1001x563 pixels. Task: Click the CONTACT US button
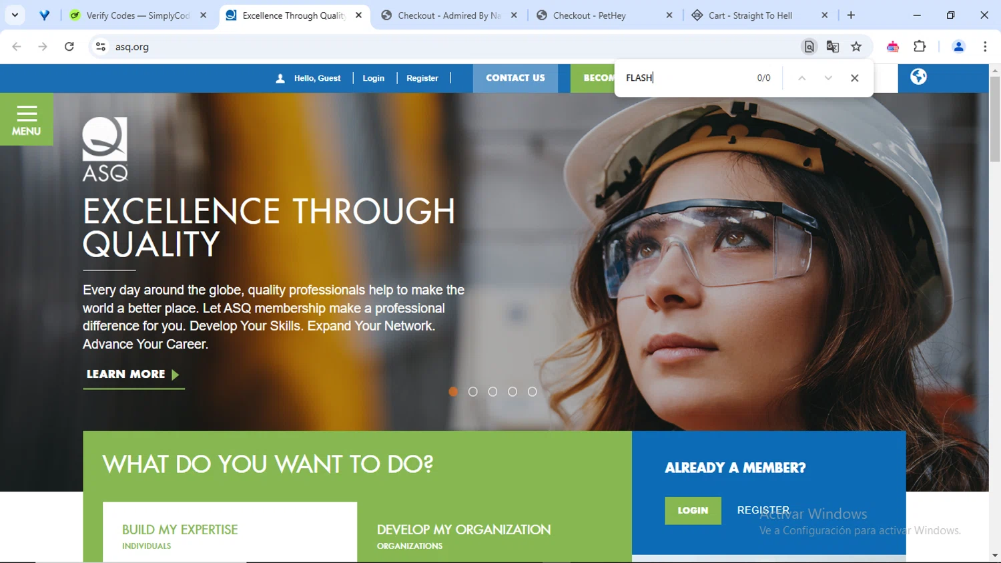[x=515, y=78]
